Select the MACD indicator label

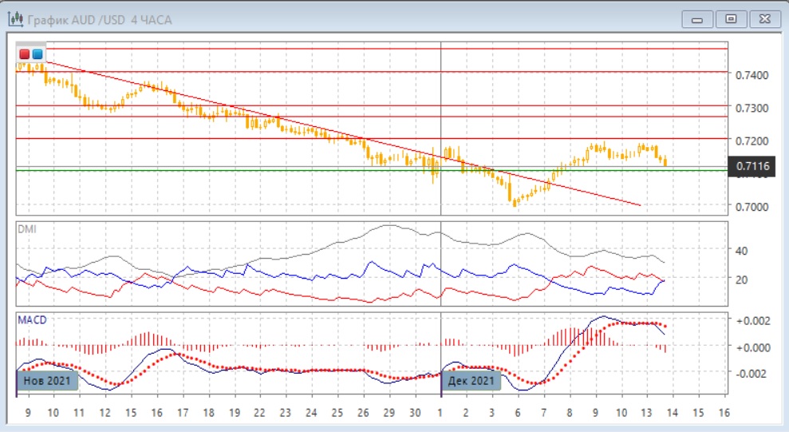pos(32,319)
